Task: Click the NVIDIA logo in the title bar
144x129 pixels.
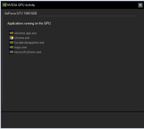Action: 4,5
